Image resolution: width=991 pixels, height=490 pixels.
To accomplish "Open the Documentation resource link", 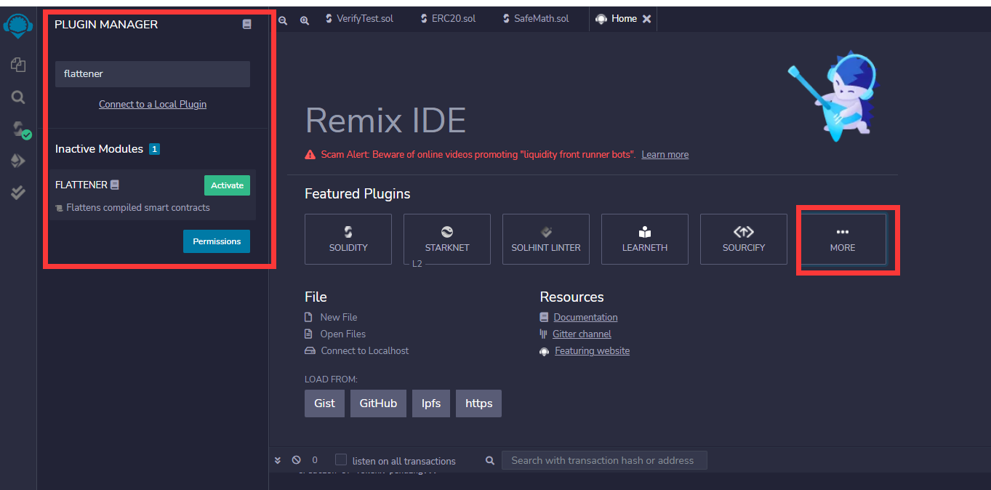I will (x=585, y=317).
